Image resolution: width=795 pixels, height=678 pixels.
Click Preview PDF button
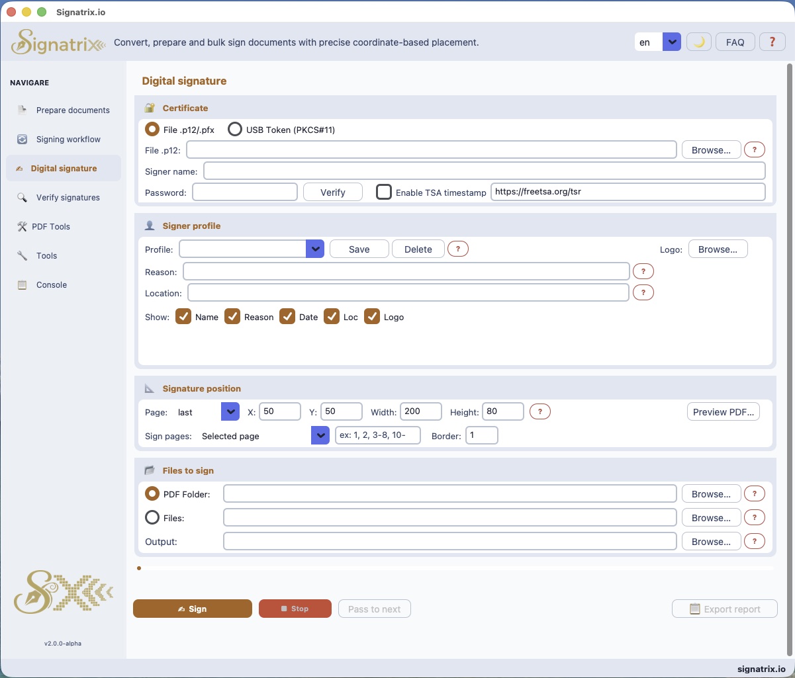(x=723, y=411)
